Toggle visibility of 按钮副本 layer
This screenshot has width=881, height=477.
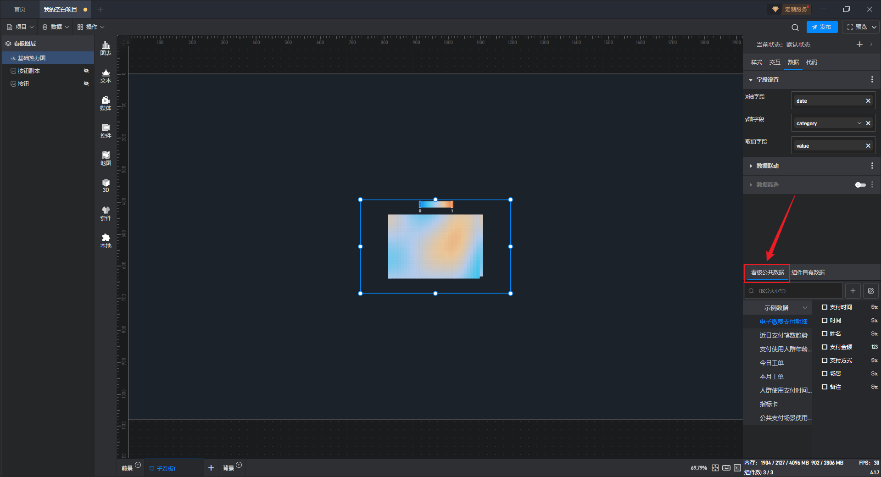[x=86, y=71]
